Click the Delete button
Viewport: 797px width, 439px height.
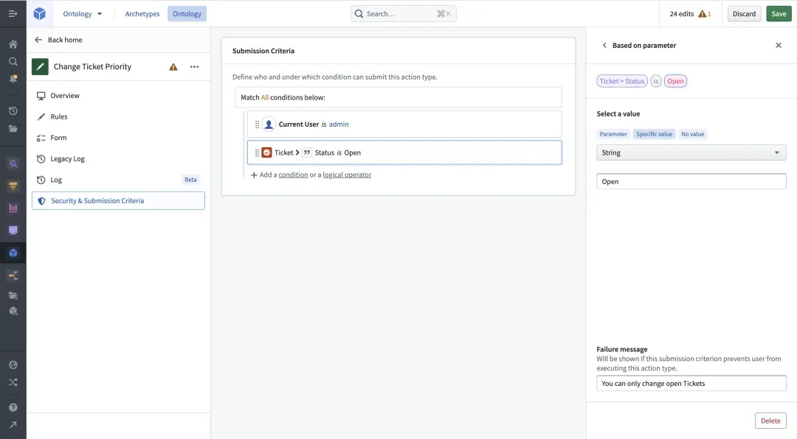(770, 421)
